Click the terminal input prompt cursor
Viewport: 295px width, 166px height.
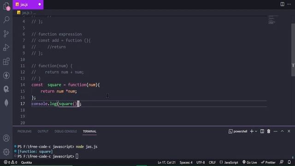click(x=77, y=156)
